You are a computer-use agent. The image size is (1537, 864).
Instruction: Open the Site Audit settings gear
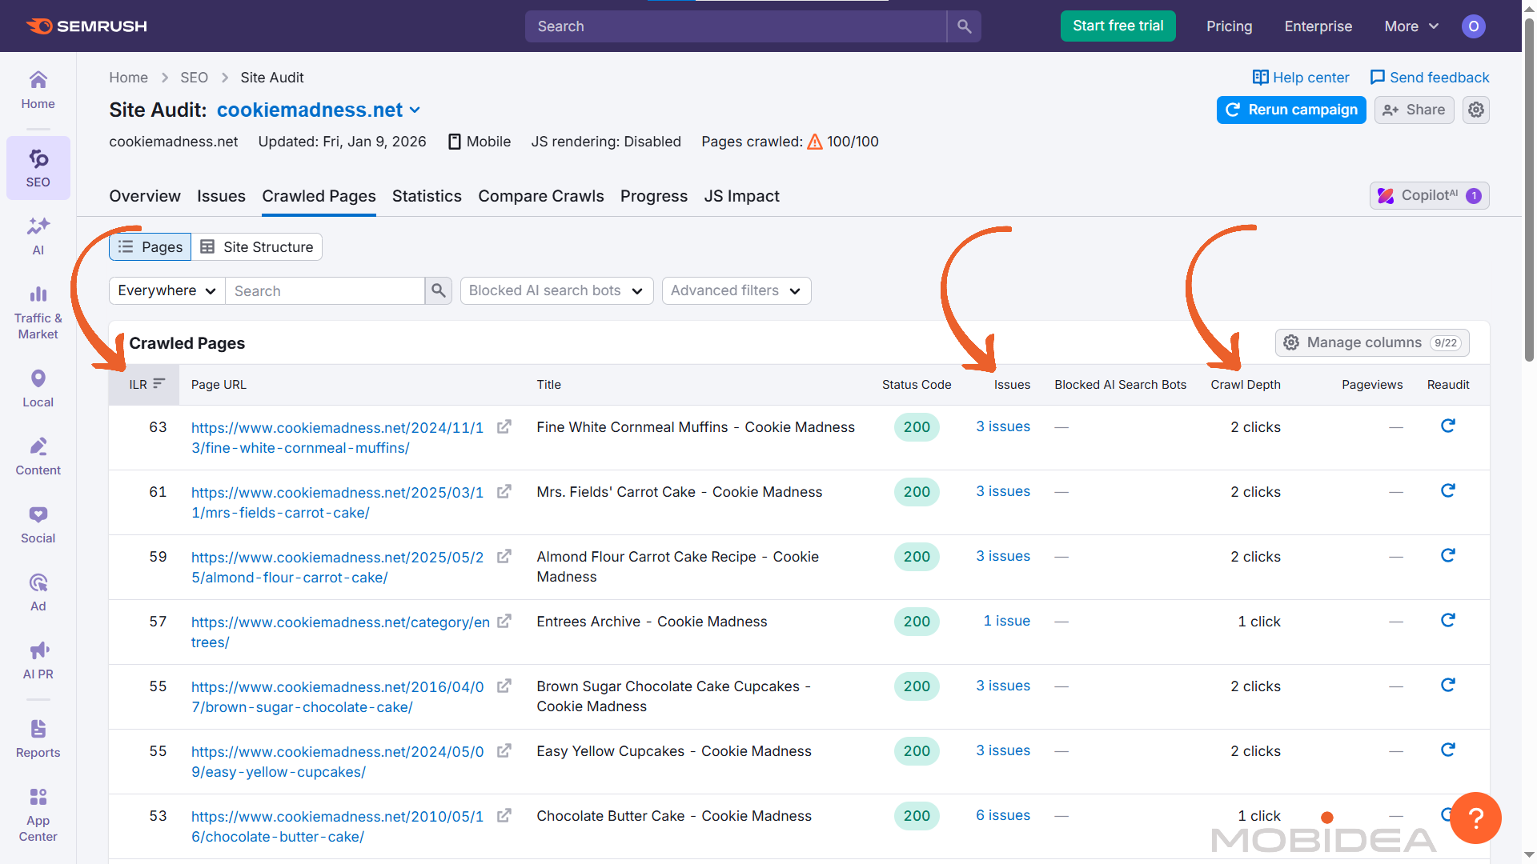(x=1475, y=110)
